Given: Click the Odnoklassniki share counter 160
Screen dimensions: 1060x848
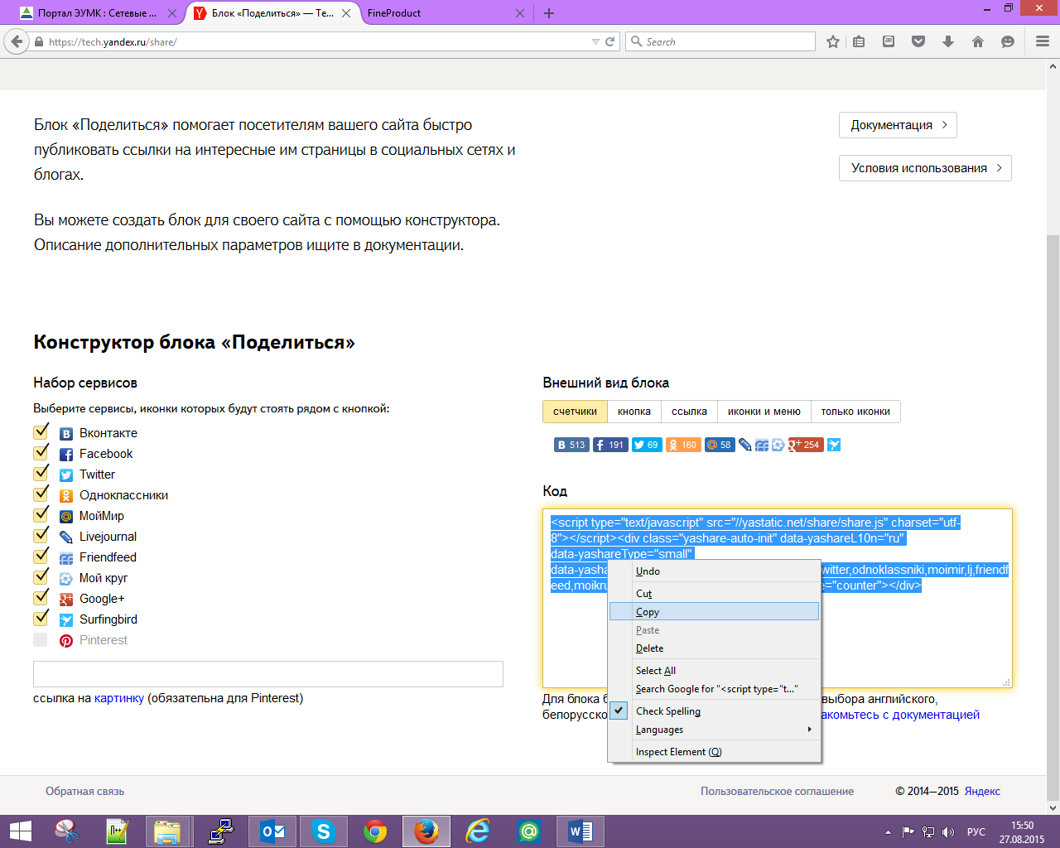Looking at the screenshot, I should (x=683, y=445).
